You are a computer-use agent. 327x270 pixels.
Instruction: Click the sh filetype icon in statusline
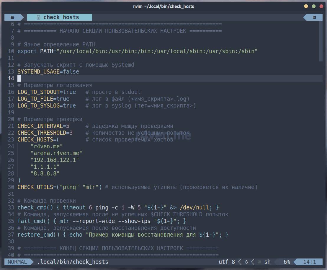pyautogui.click(x=259, y=262)
